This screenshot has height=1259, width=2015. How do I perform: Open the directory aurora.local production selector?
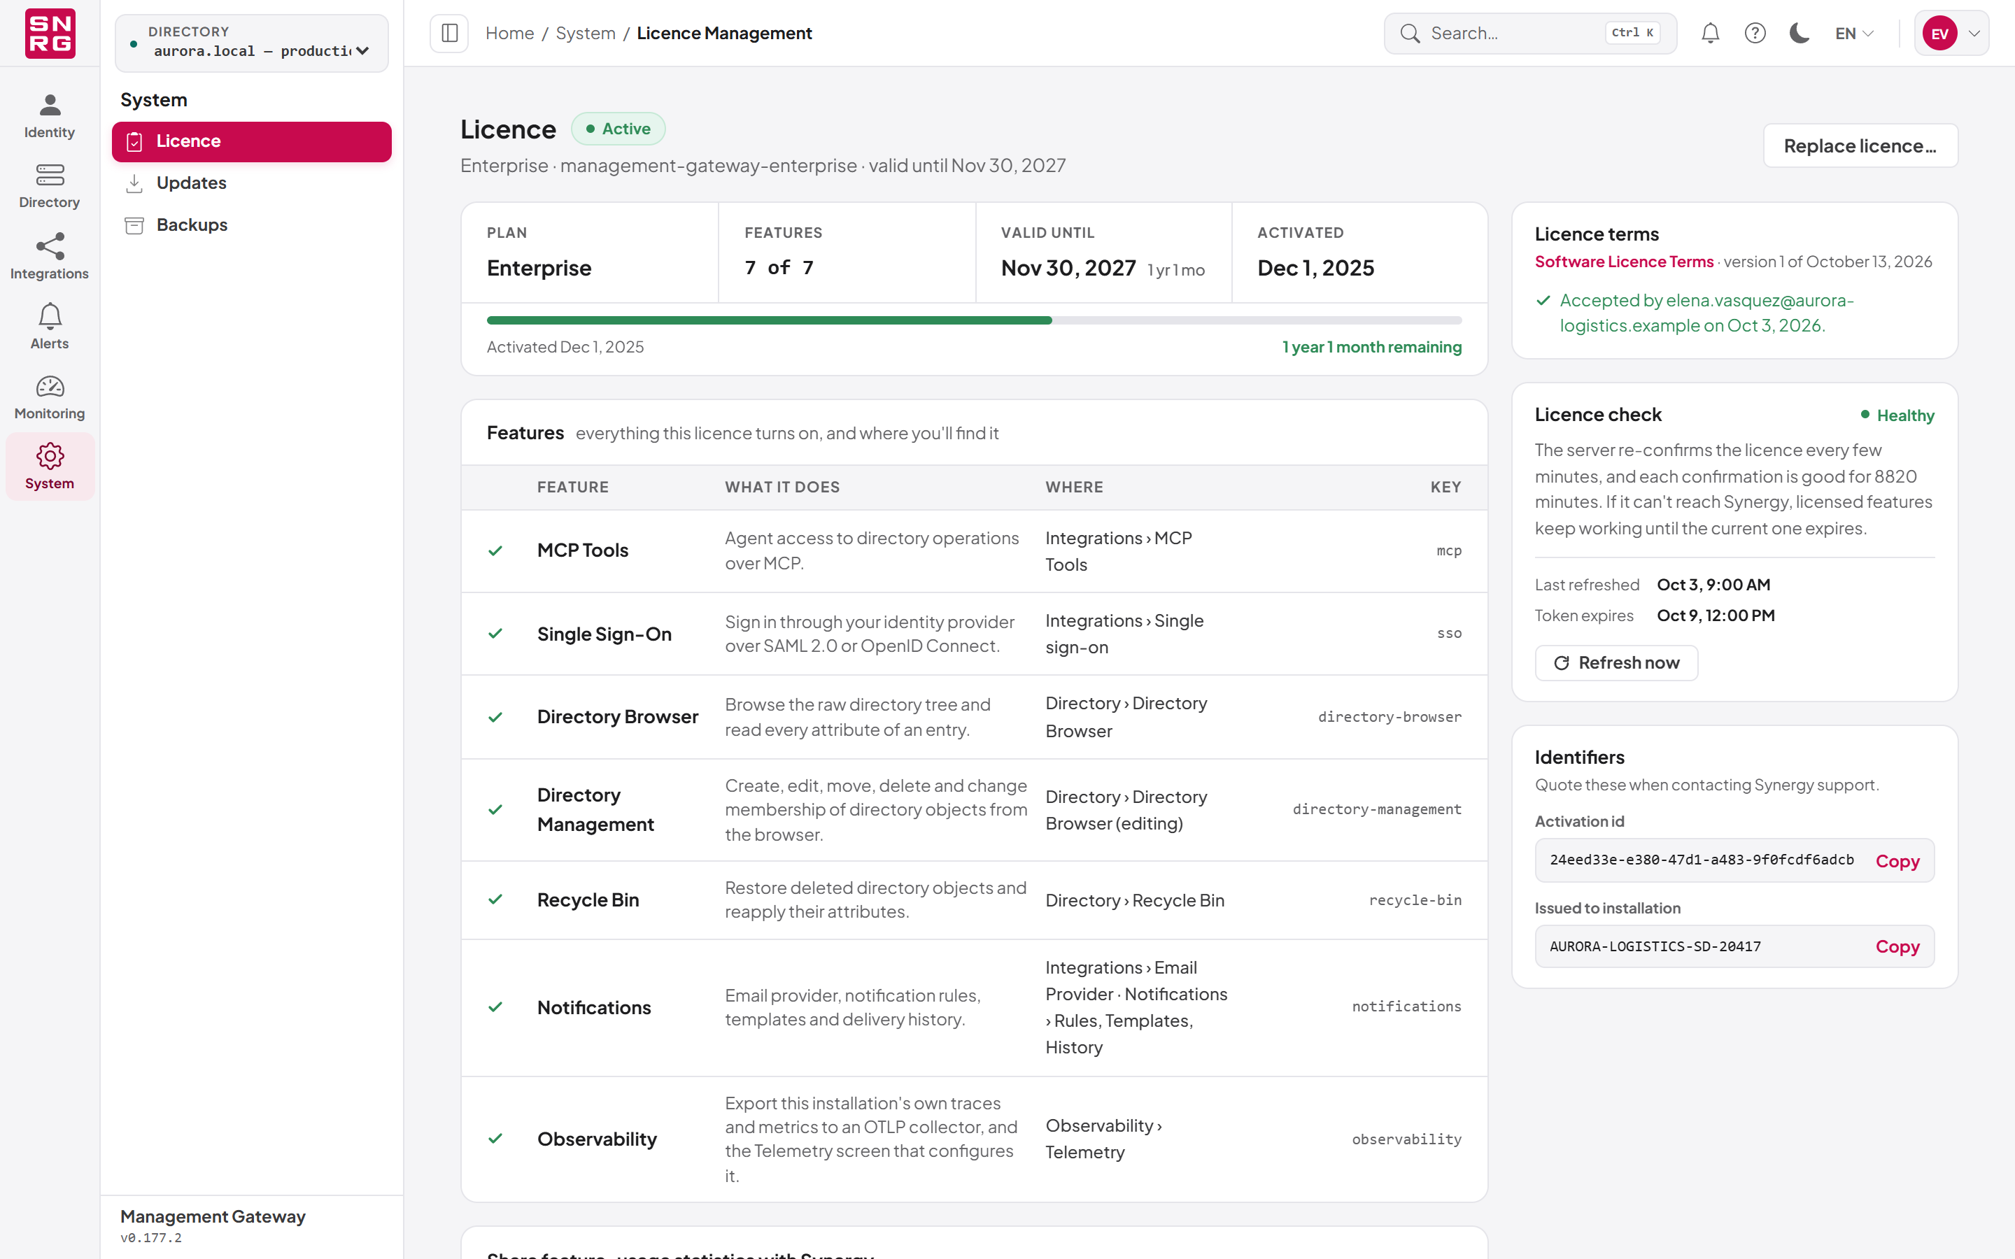[251, 43]
